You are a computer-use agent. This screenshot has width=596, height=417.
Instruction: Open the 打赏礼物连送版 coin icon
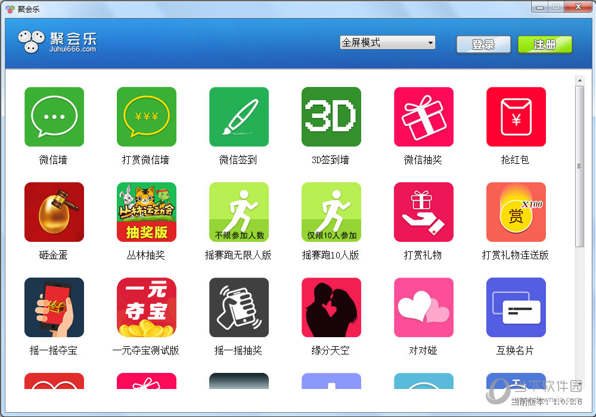coord(516,212)
